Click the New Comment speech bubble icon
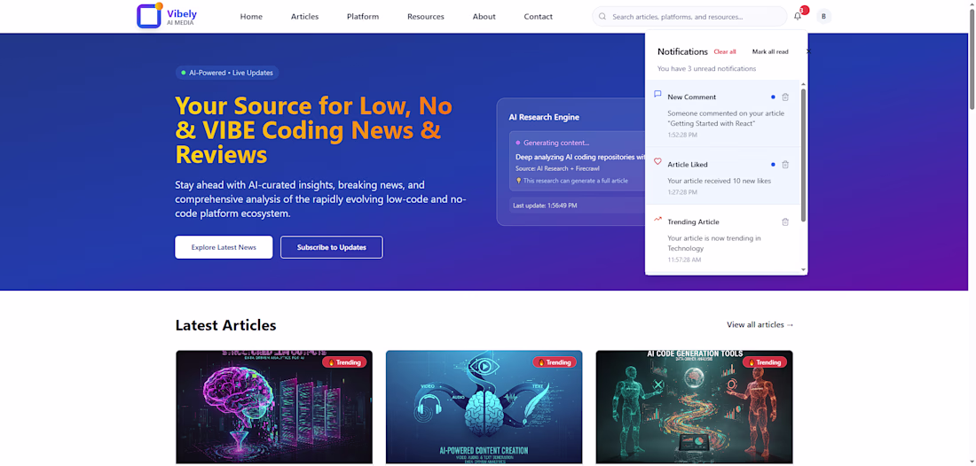 [657, 95]
